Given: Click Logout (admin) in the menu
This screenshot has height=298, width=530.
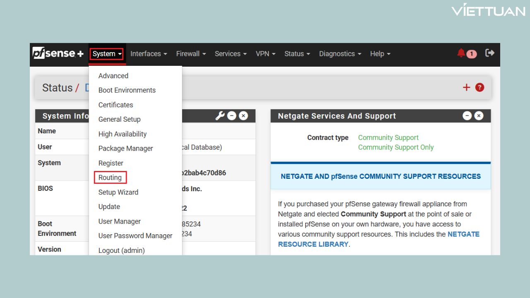Looking at the screenshot, I should tap(121, 250).
